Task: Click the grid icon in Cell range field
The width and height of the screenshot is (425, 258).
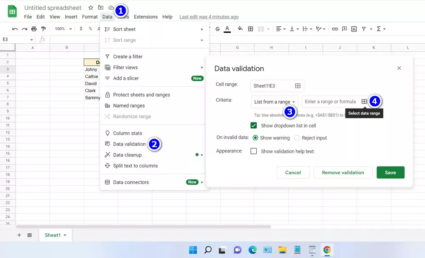Action: pos(297,85)
